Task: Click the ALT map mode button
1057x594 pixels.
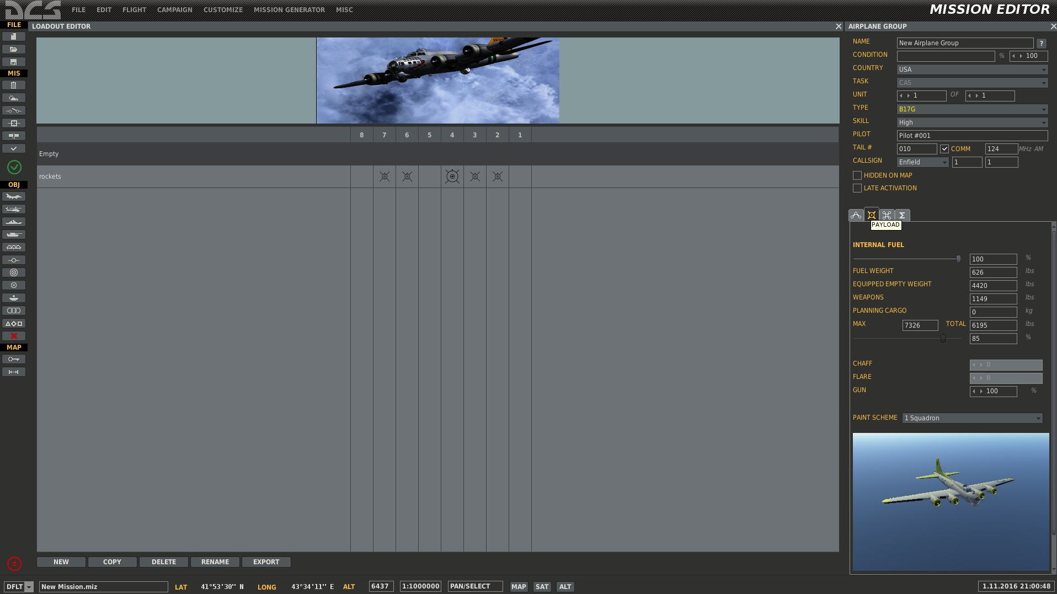Action: [x=565, y=587]
